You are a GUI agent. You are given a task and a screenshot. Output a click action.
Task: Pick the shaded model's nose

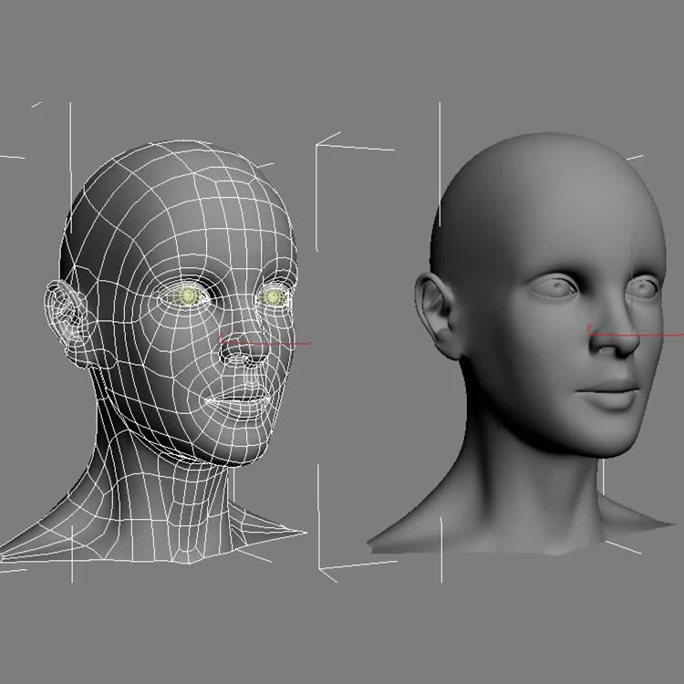[x=613, y=342]
